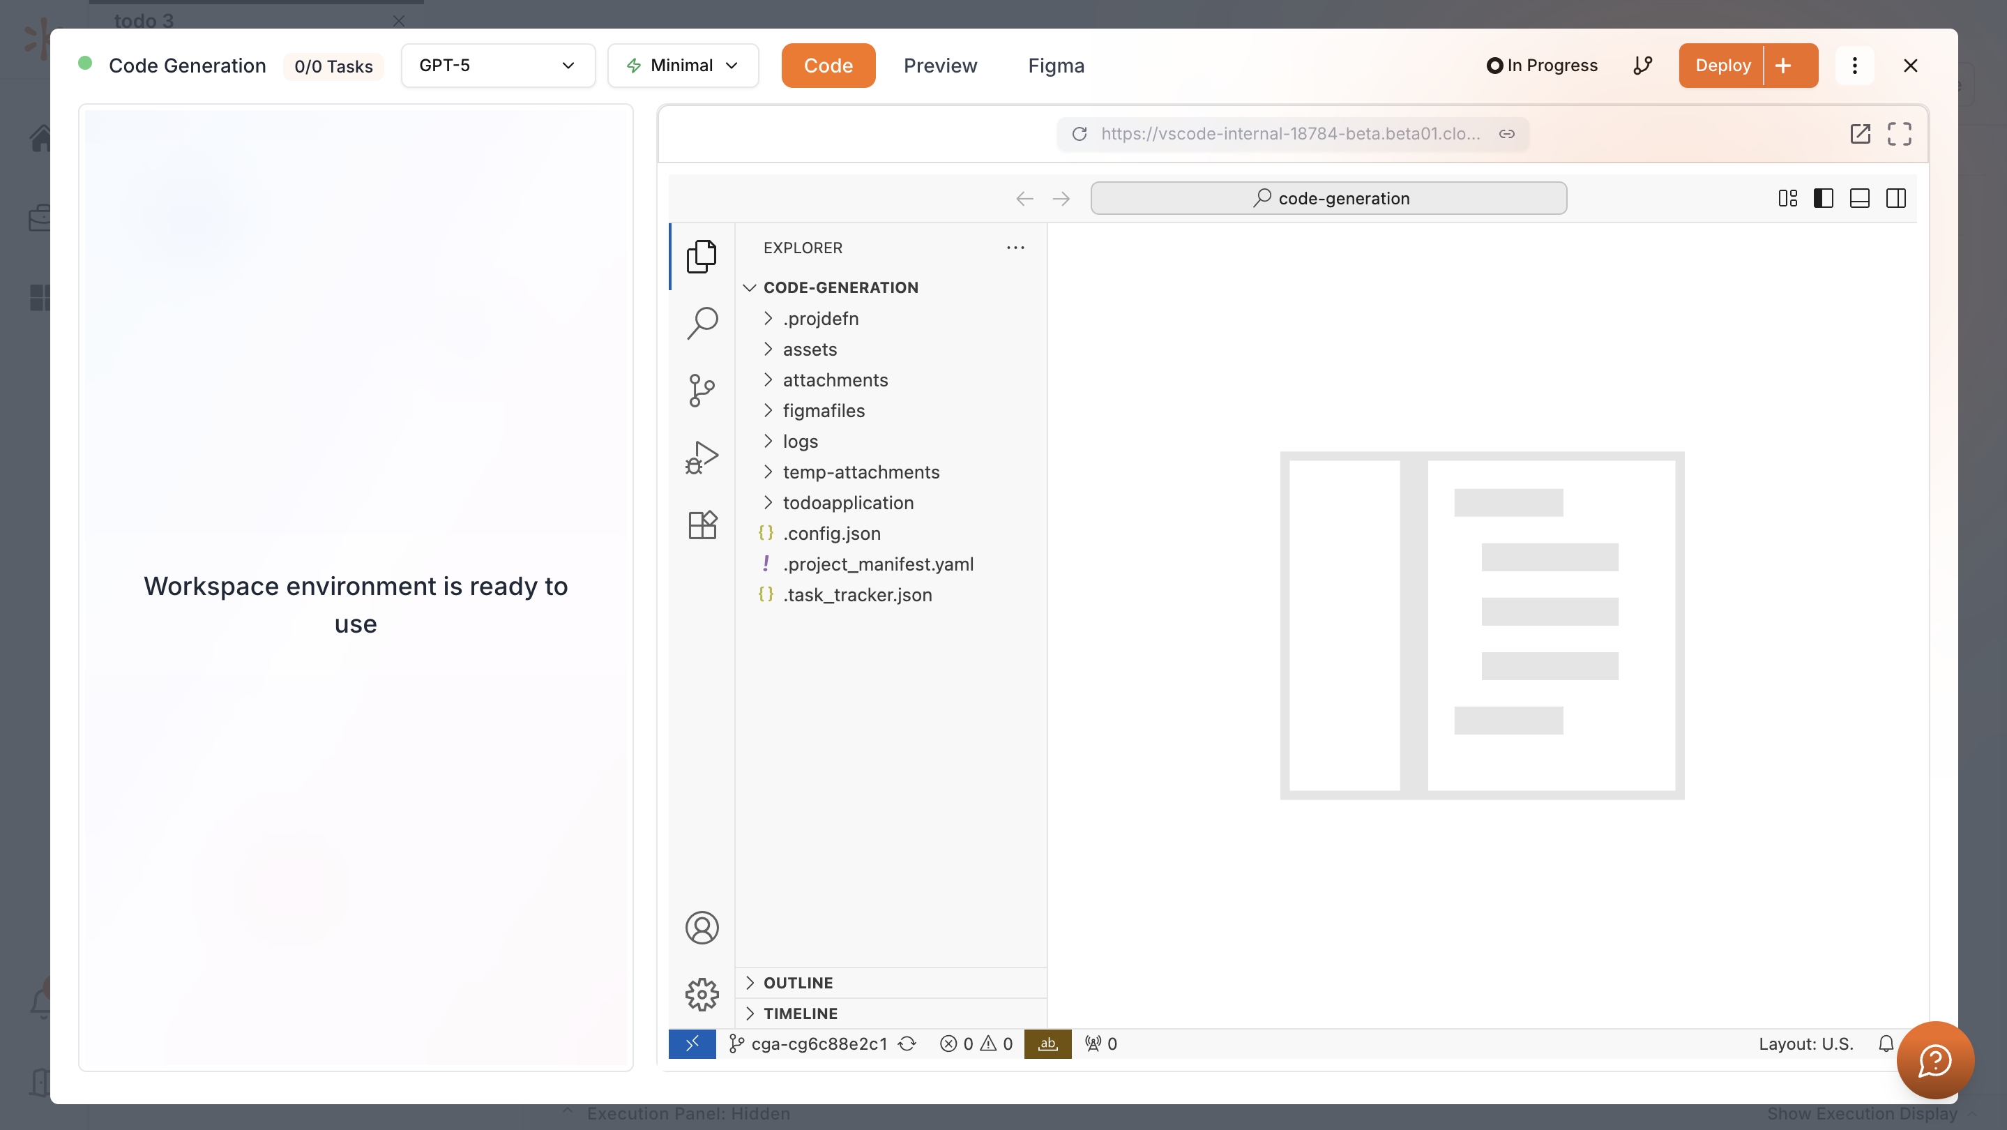Open the Search view in activity bar
Viewport: 2007px width, 1130px height.
[702, 323]
